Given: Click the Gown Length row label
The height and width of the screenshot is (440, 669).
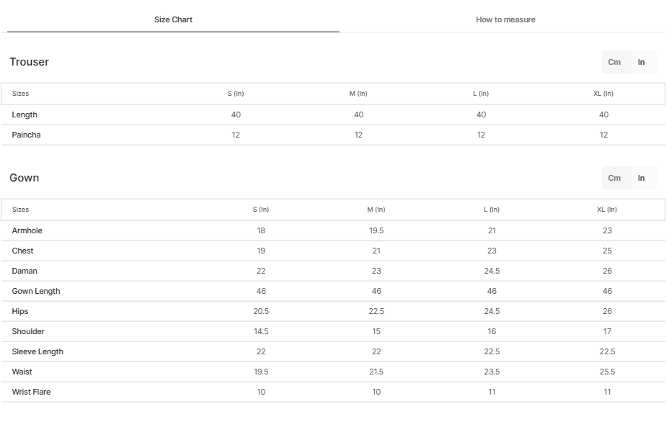Looking at the screenshot, I should pyautogui.click(x=36, y=291).
